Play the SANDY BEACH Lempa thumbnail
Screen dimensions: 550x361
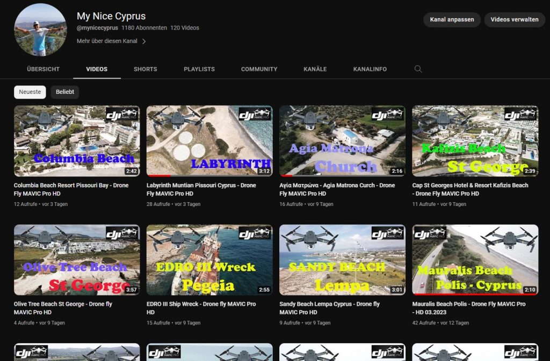click(x=342, y=260)
